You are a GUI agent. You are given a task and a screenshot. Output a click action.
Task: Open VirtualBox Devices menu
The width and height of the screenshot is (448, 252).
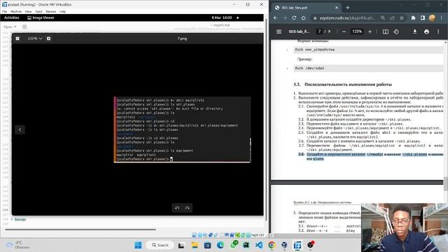[51, 11]
